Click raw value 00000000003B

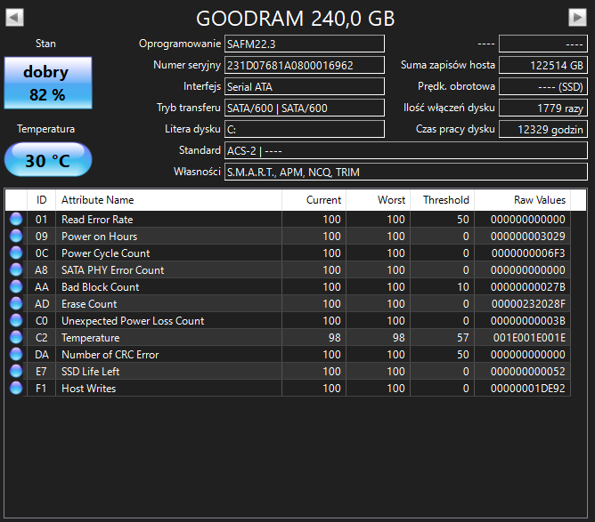528,320
